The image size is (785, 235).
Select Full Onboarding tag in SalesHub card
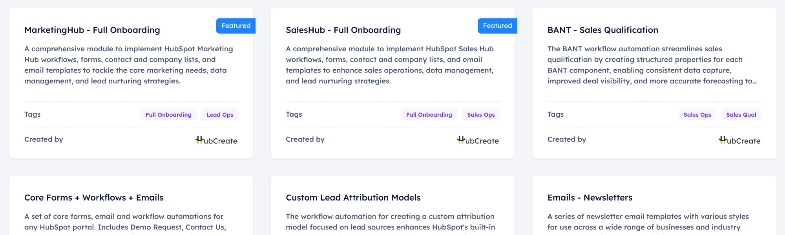[429, 115]
